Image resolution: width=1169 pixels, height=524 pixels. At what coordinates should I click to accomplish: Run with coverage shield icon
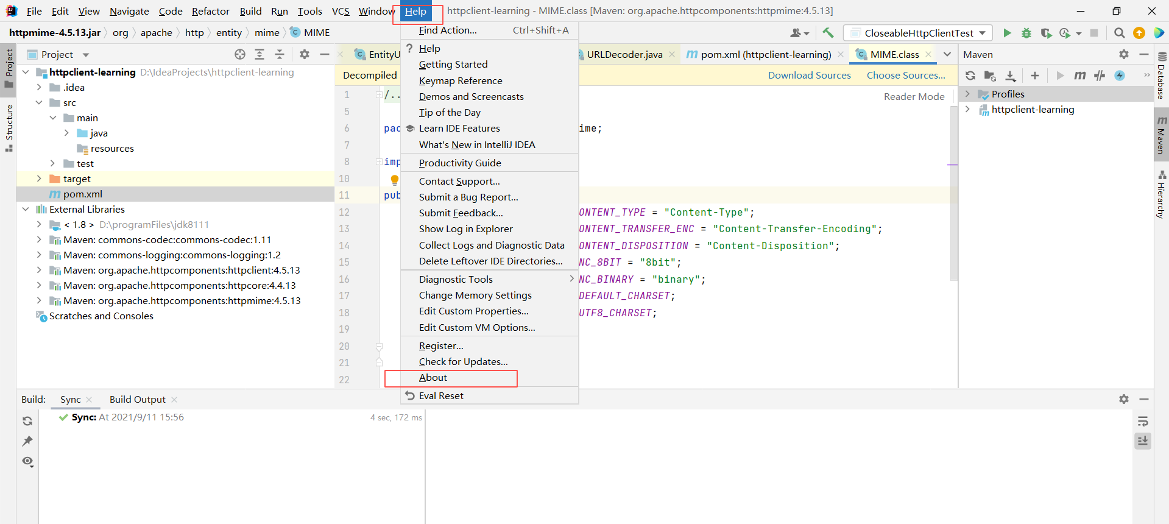point(1046,33)
